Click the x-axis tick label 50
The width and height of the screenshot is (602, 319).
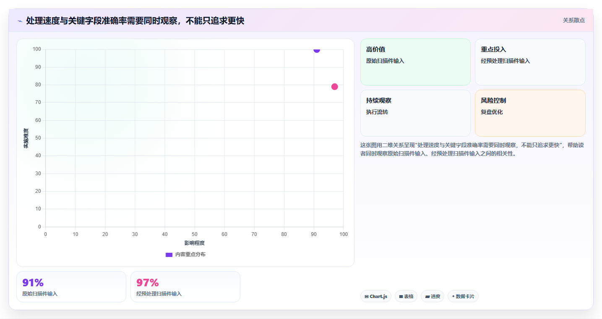click(x=195, y=234)
